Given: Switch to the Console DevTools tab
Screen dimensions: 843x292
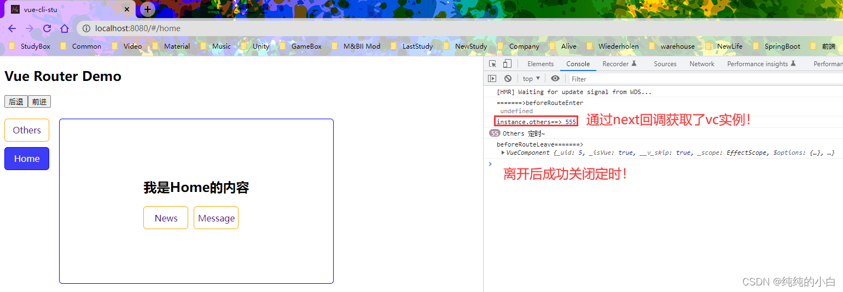Looking at the screenshot, I should click(578, 64).
